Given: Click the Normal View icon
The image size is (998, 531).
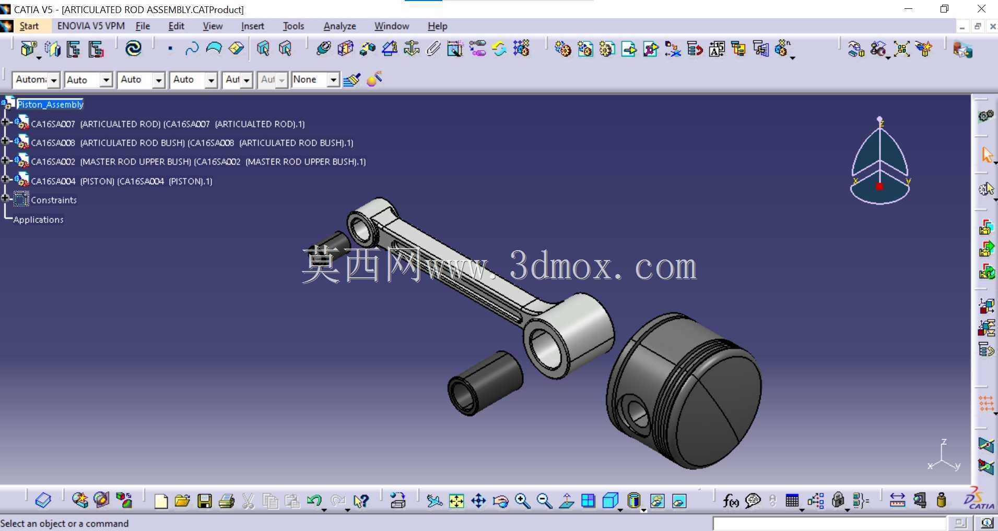Looking at the screenshot, I should click(566, 501).
